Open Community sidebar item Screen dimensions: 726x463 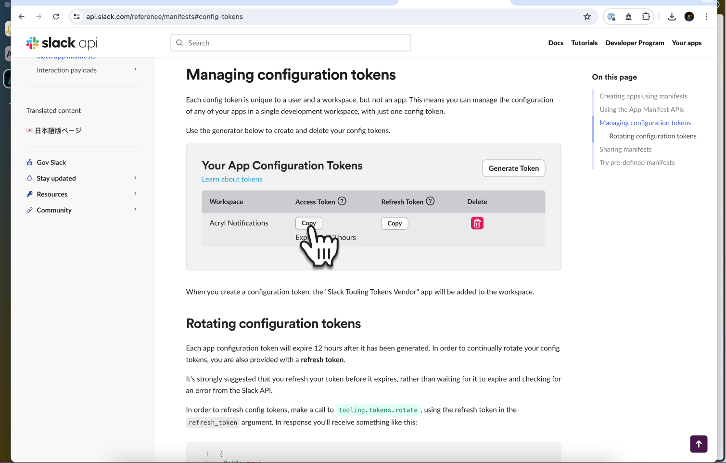click(54, 210)
